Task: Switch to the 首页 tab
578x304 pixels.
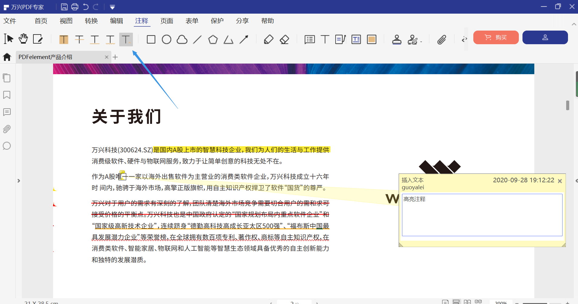Action: (x=41, y=21)
